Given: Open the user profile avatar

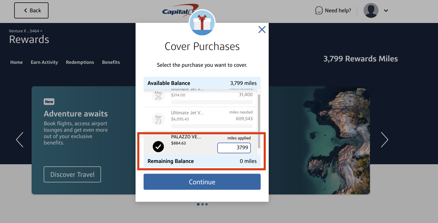Looking at the screenshot, I should (x=371, y=10).
